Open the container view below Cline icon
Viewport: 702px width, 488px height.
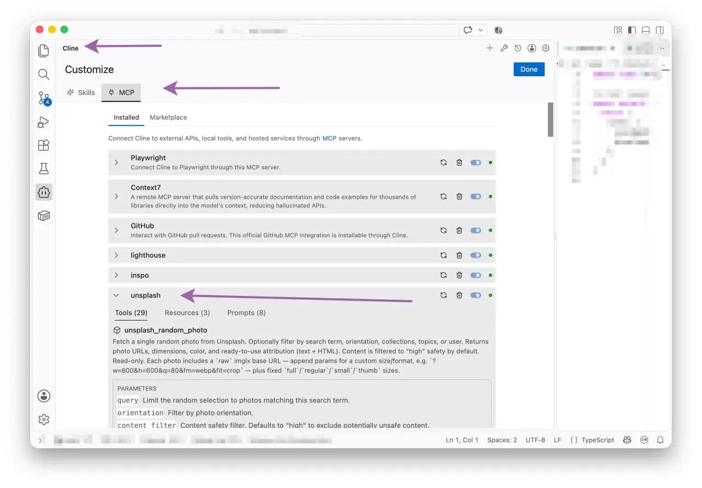pos(44,216)
